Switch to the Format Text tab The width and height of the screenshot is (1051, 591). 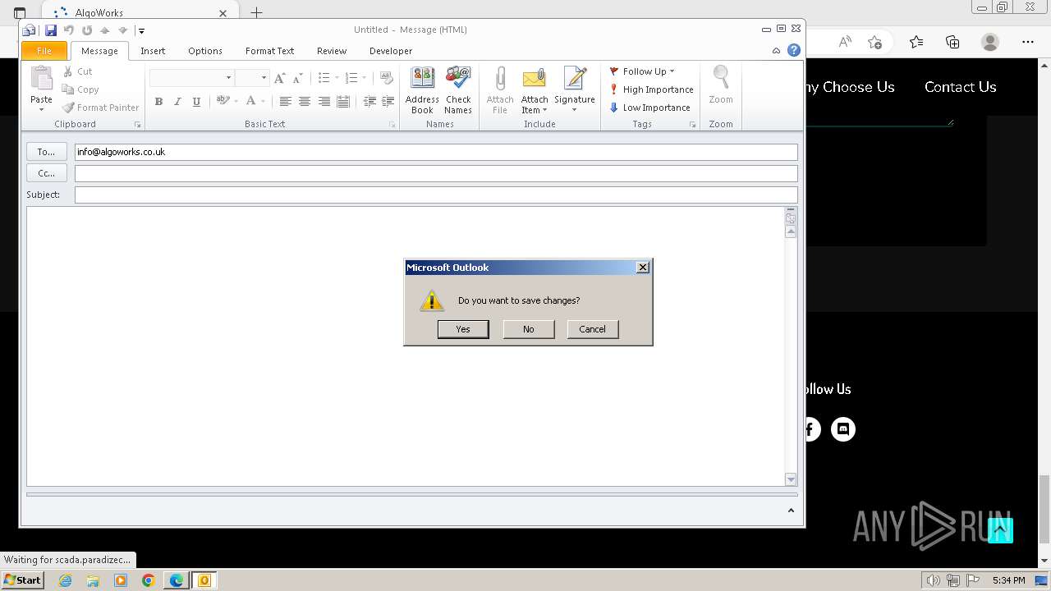tap(269, 51)
